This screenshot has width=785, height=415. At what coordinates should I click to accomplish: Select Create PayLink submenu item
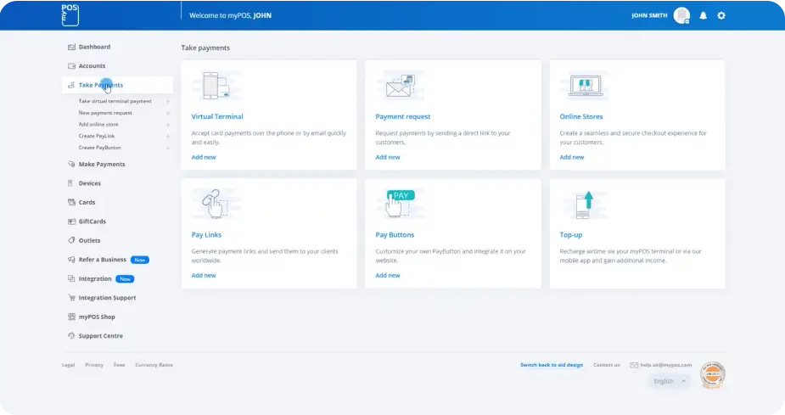97,136
